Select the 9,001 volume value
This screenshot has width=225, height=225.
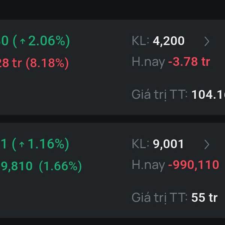pyautogui.click(x=168, y=144)
